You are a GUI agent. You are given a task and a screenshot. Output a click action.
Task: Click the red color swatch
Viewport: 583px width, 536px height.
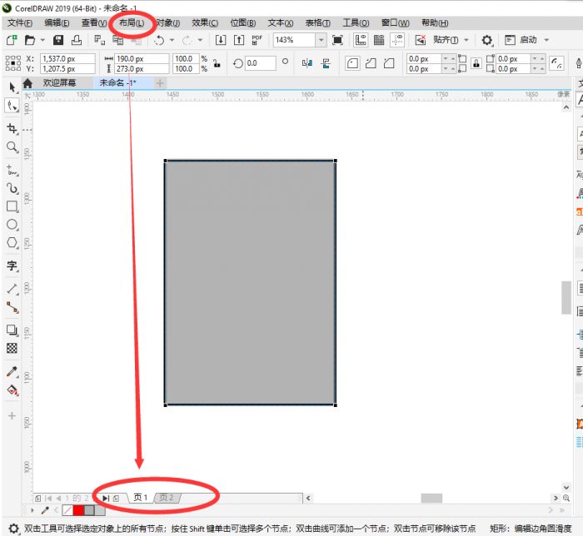click(78, 510)
